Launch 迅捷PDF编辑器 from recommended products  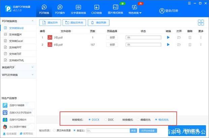(18, 106)
